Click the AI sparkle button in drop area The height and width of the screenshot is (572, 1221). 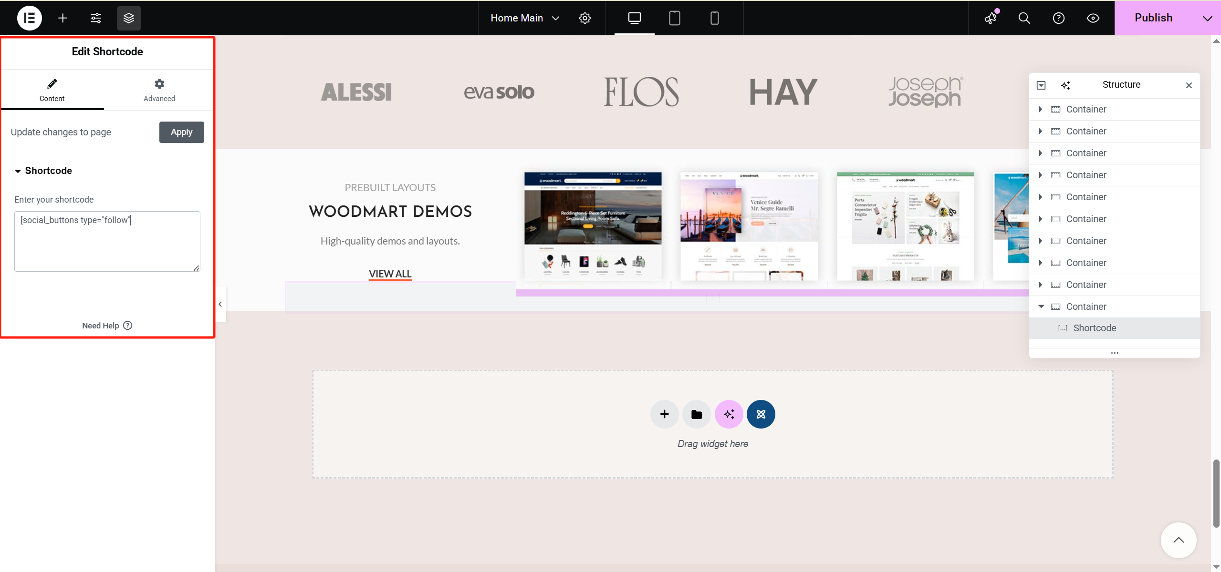click(729, 414)
